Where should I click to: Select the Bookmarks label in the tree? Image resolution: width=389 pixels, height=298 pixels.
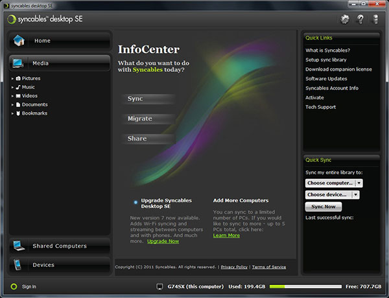34,113
